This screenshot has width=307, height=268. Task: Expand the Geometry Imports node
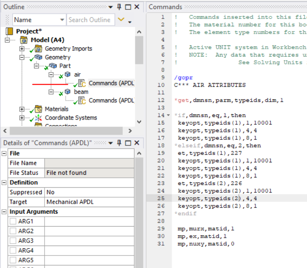pyautogui.click(x=22, y=49)
